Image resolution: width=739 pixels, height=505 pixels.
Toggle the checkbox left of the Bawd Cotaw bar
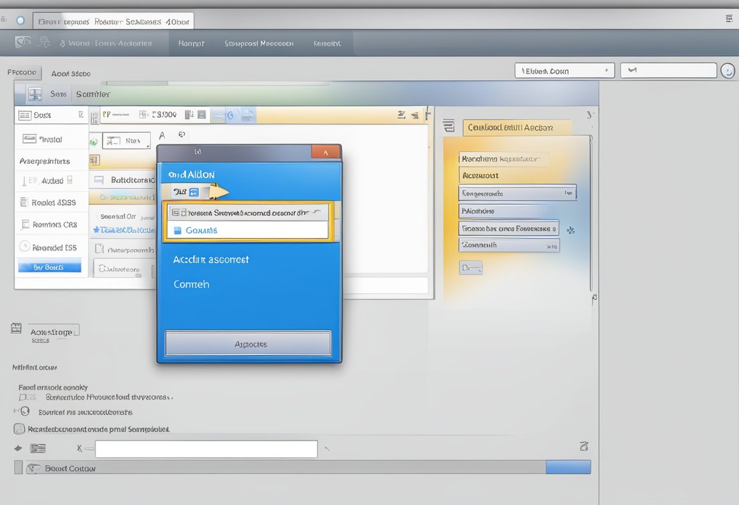18,467
